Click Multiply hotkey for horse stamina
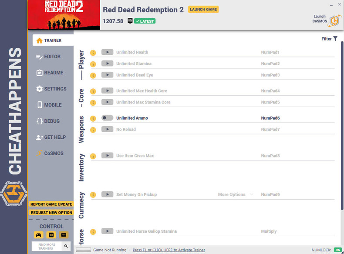The image size is (344, 254). click(x=269, y=231)
